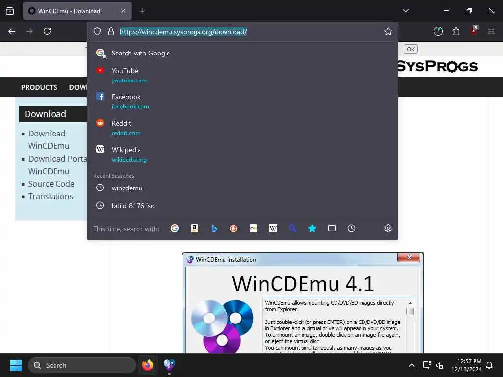Open Firefox from the taskbar

(147, 365)
